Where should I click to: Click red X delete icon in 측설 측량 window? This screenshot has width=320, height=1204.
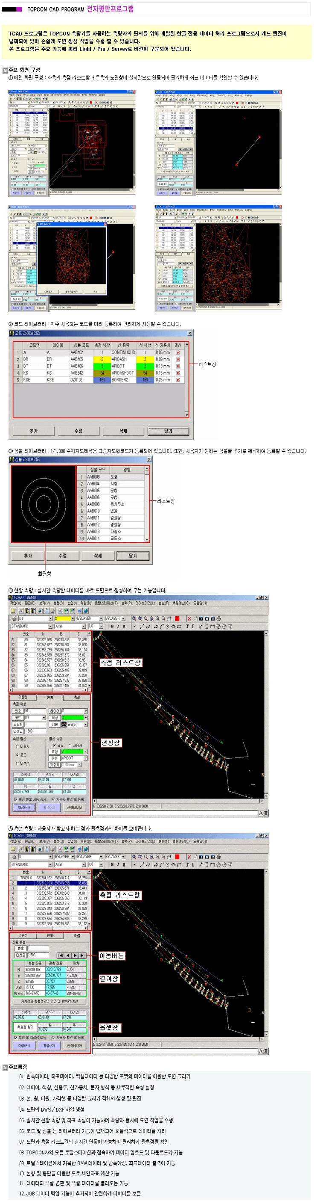(189, 857)
